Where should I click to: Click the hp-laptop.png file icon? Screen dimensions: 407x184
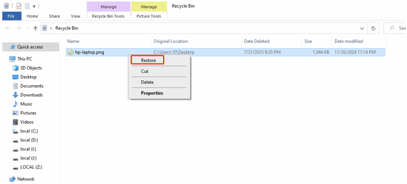(70, 52)
